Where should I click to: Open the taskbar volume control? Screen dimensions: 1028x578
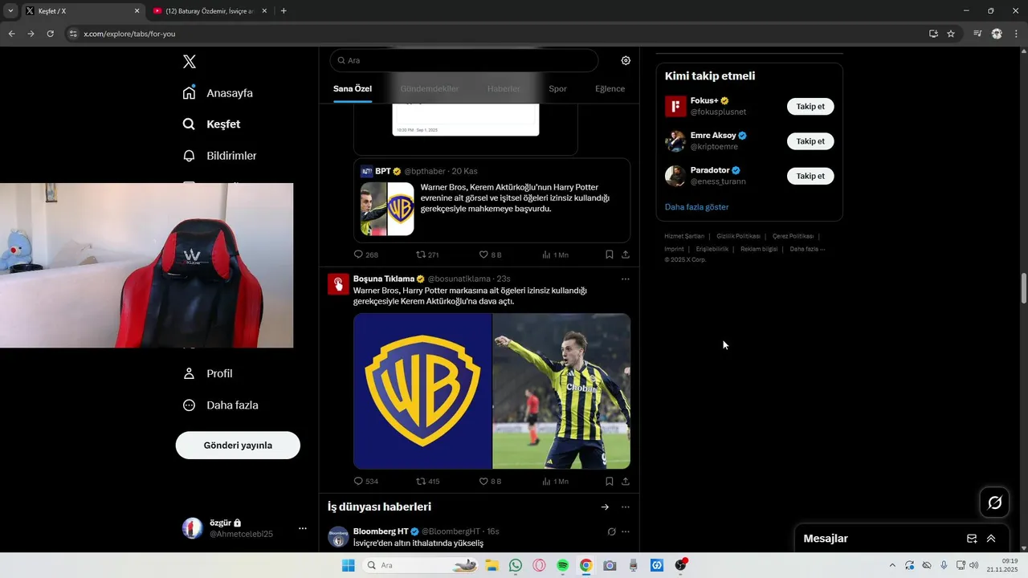(973, 565)
